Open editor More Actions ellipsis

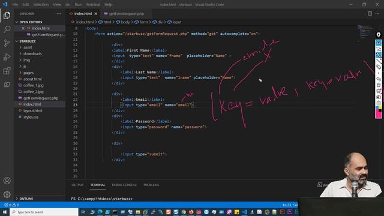pyautogui.click(x=377, y=14)
